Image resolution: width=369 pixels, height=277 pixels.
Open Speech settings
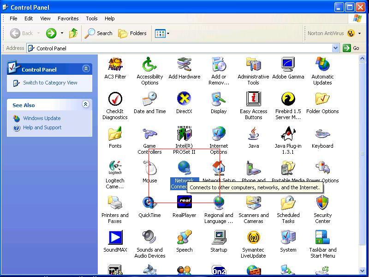184,237
